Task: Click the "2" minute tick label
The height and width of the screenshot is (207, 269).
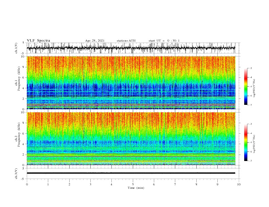Action: [69, 184]
